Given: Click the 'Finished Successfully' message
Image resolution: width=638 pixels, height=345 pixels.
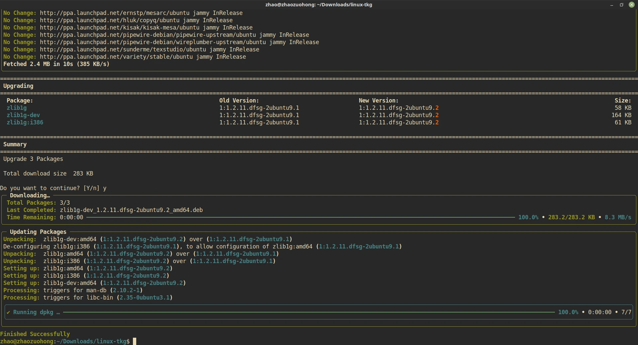Looking at the screenshot, I should point(35,334).
